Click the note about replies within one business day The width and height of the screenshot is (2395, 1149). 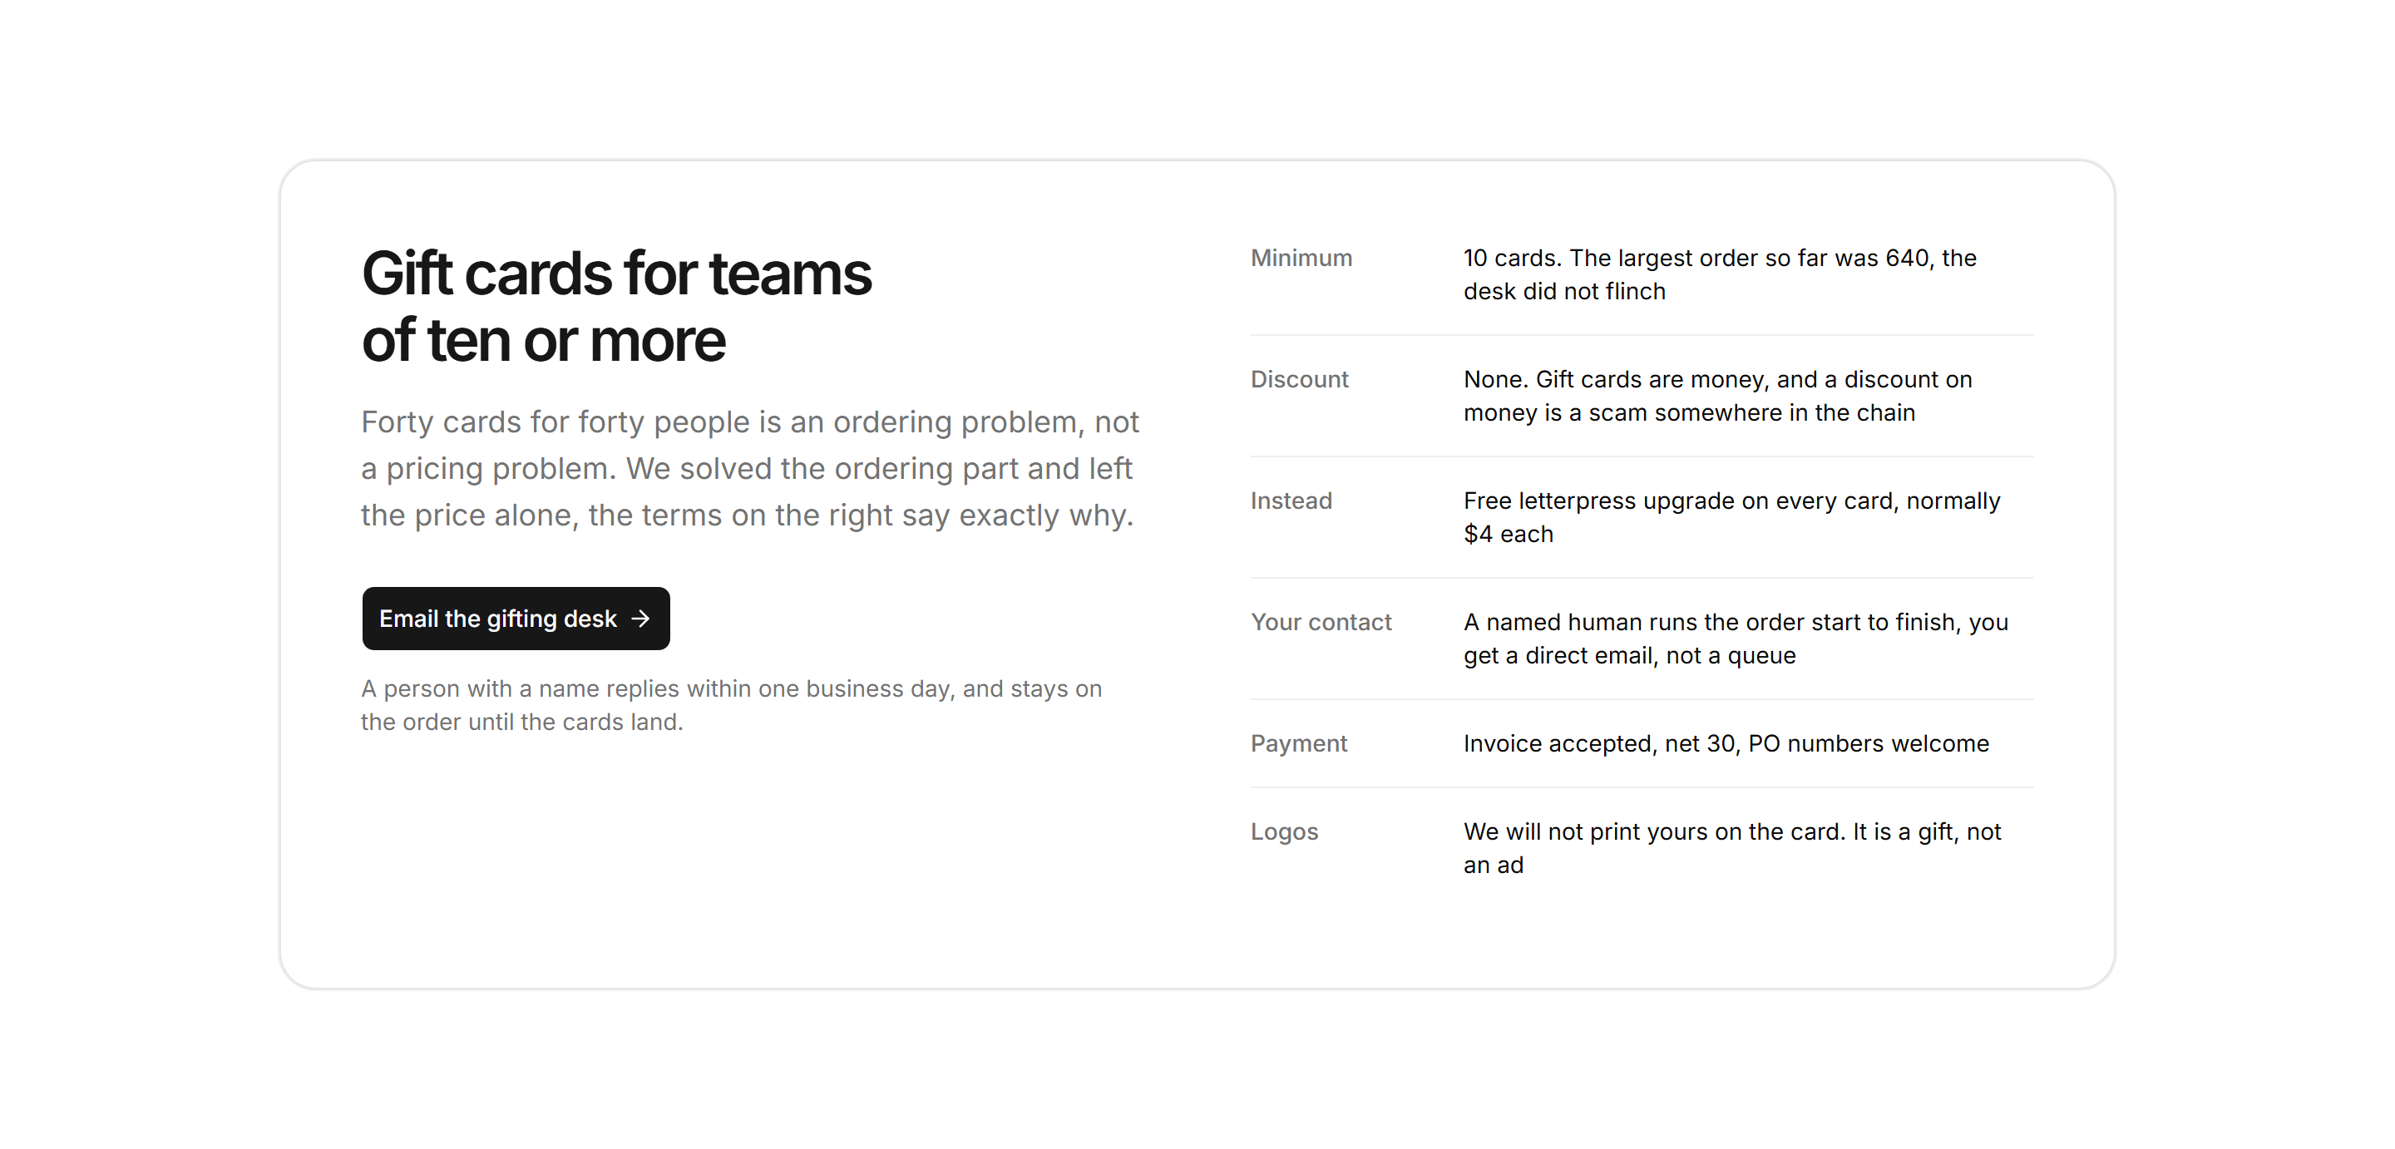732,705
